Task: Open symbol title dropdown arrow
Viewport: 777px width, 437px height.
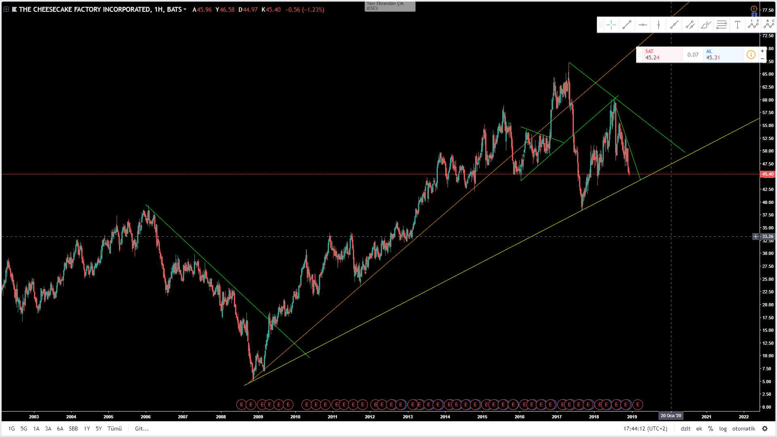Action: tap(185, 9)
